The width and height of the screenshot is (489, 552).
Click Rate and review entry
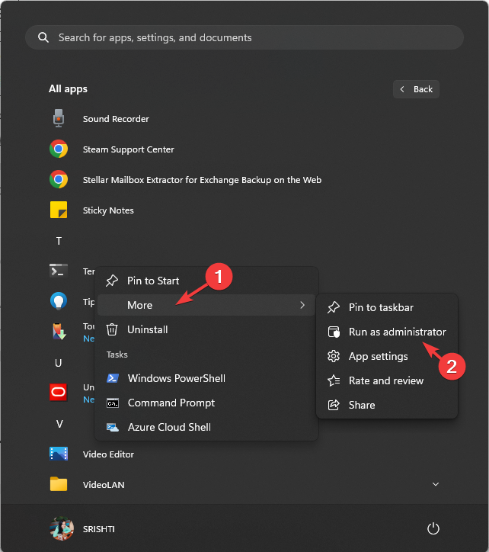(x=385, y=380)
